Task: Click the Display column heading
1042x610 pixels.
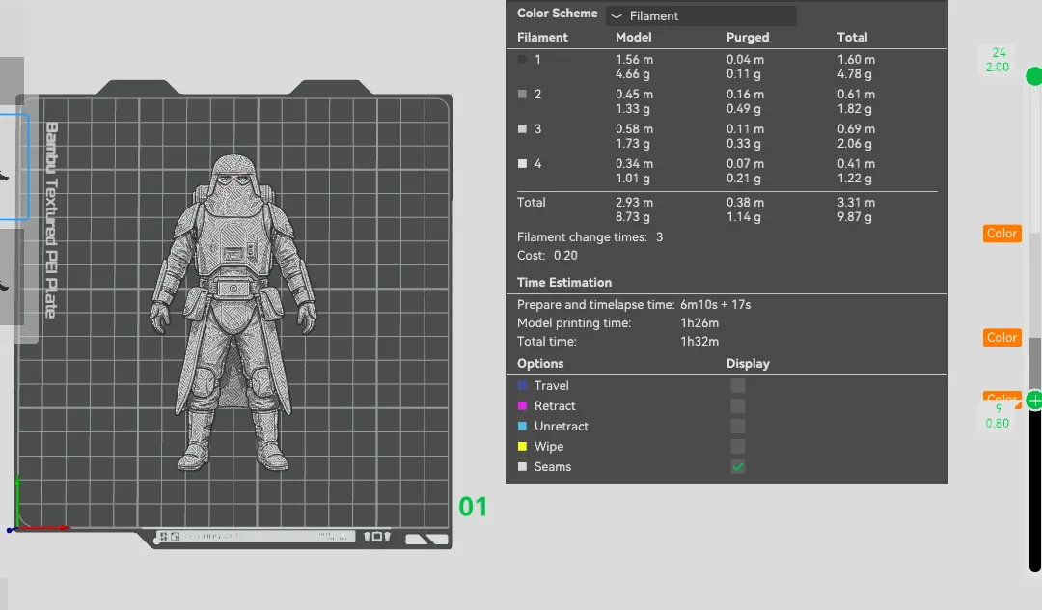Action: point(748,364)
